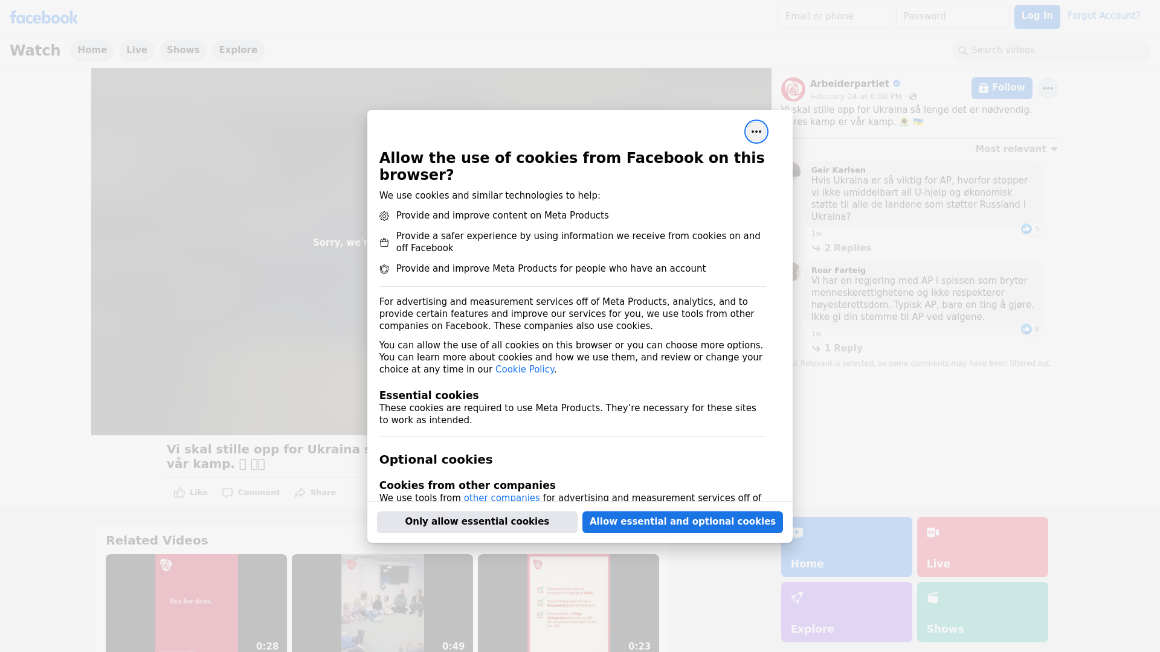Expand 1 Reply under Roar Farteig
This screenshot has height=652, width=1160.
click(x=837, y=348)
